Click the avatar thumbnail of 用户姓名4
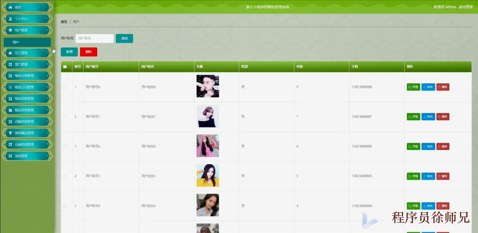This screenshot has width=478, height=233. (208, 205)
